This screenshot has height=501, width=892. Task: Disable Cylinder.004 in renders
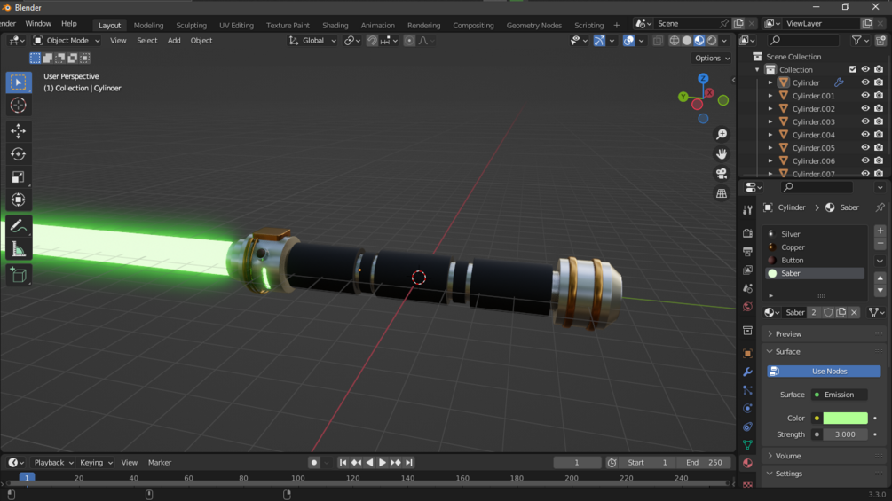(x=879, y=135)
